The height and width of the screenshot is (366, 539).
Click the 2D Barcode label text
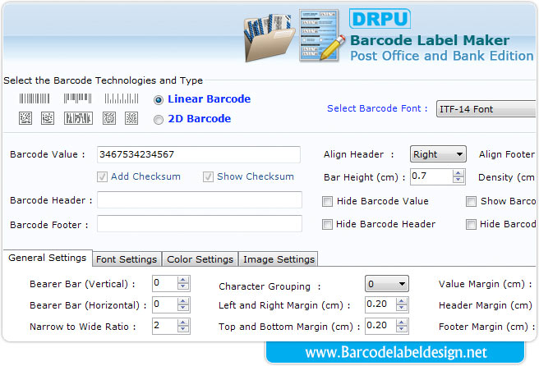(200, 119)
